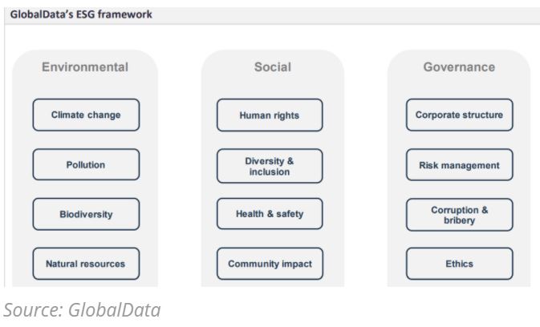Click the Biodiversity box
The height and width of the screenshot is (327, 540).
click(x=86, y=214)
